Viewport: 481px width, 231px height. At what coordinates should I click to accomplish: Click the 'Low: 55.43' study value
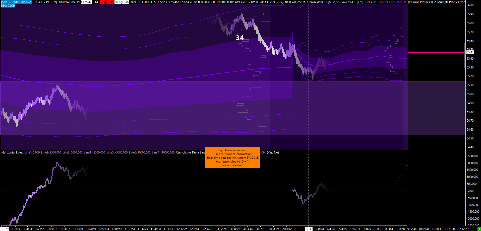[347, 2]
